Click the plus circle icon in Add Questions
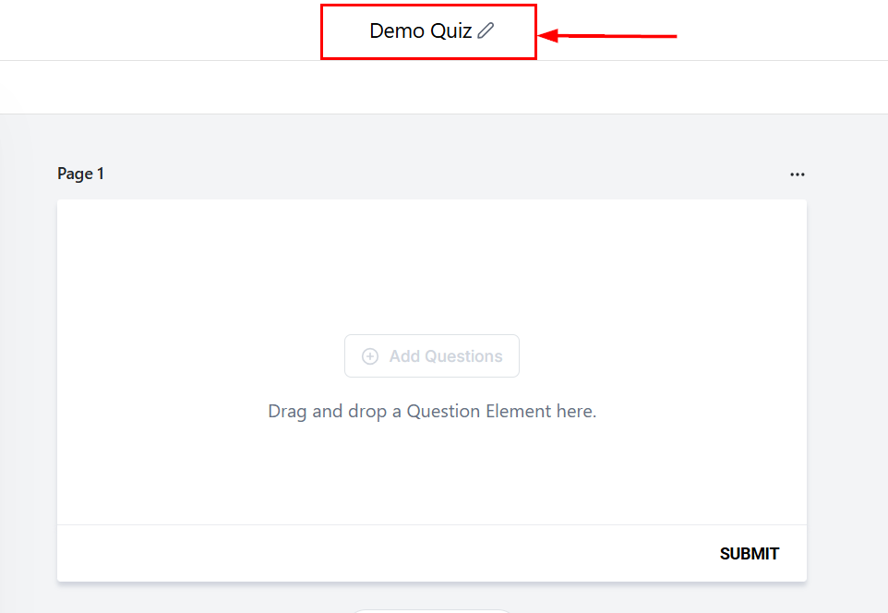 click(370, 356)
